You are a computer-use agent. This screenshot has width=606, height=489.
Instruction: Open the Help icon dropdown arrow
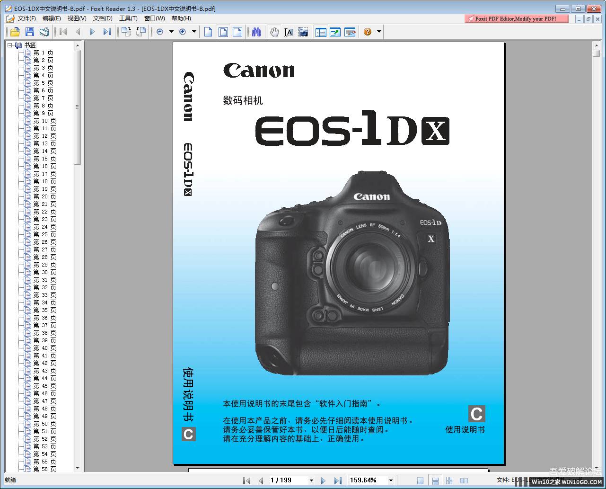pyautogui.click(x=379, y=32)
